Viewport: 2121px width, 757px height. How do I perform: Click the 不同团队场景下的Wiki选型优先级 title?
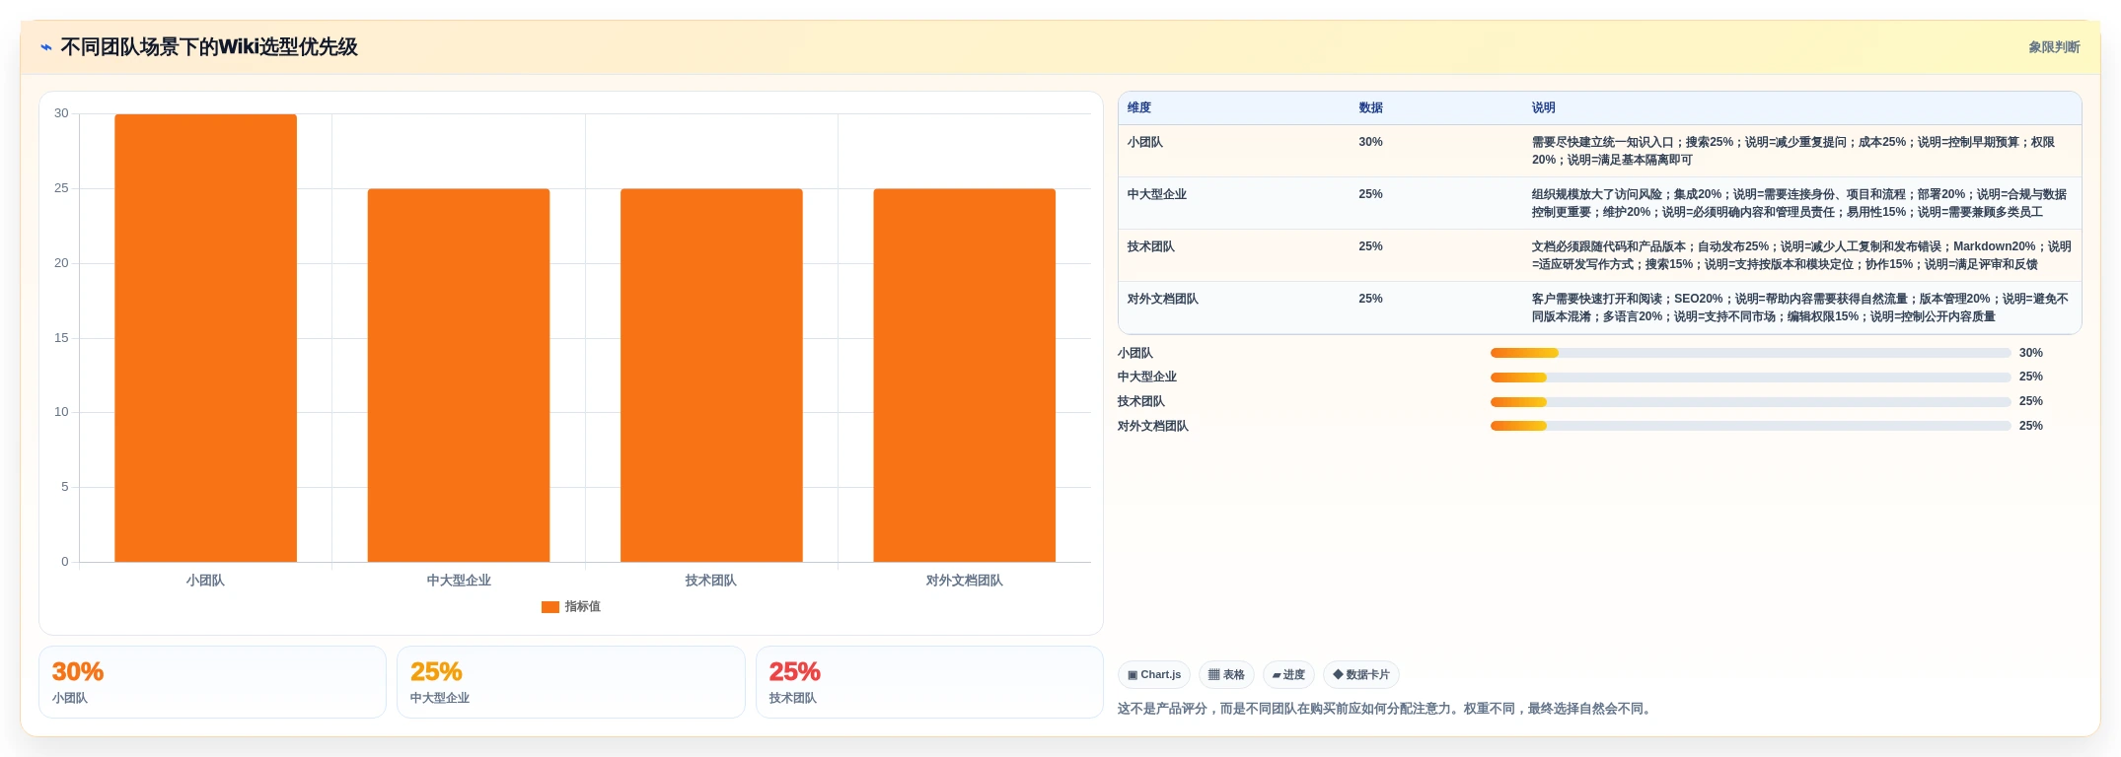click(209, 47)
